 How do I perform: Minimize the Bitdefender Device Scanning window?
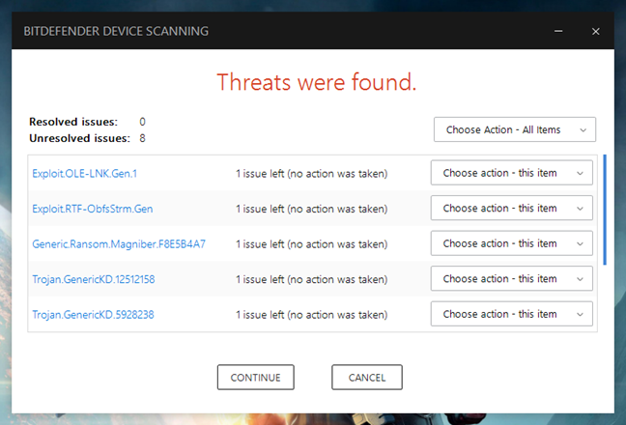(558, 31)
